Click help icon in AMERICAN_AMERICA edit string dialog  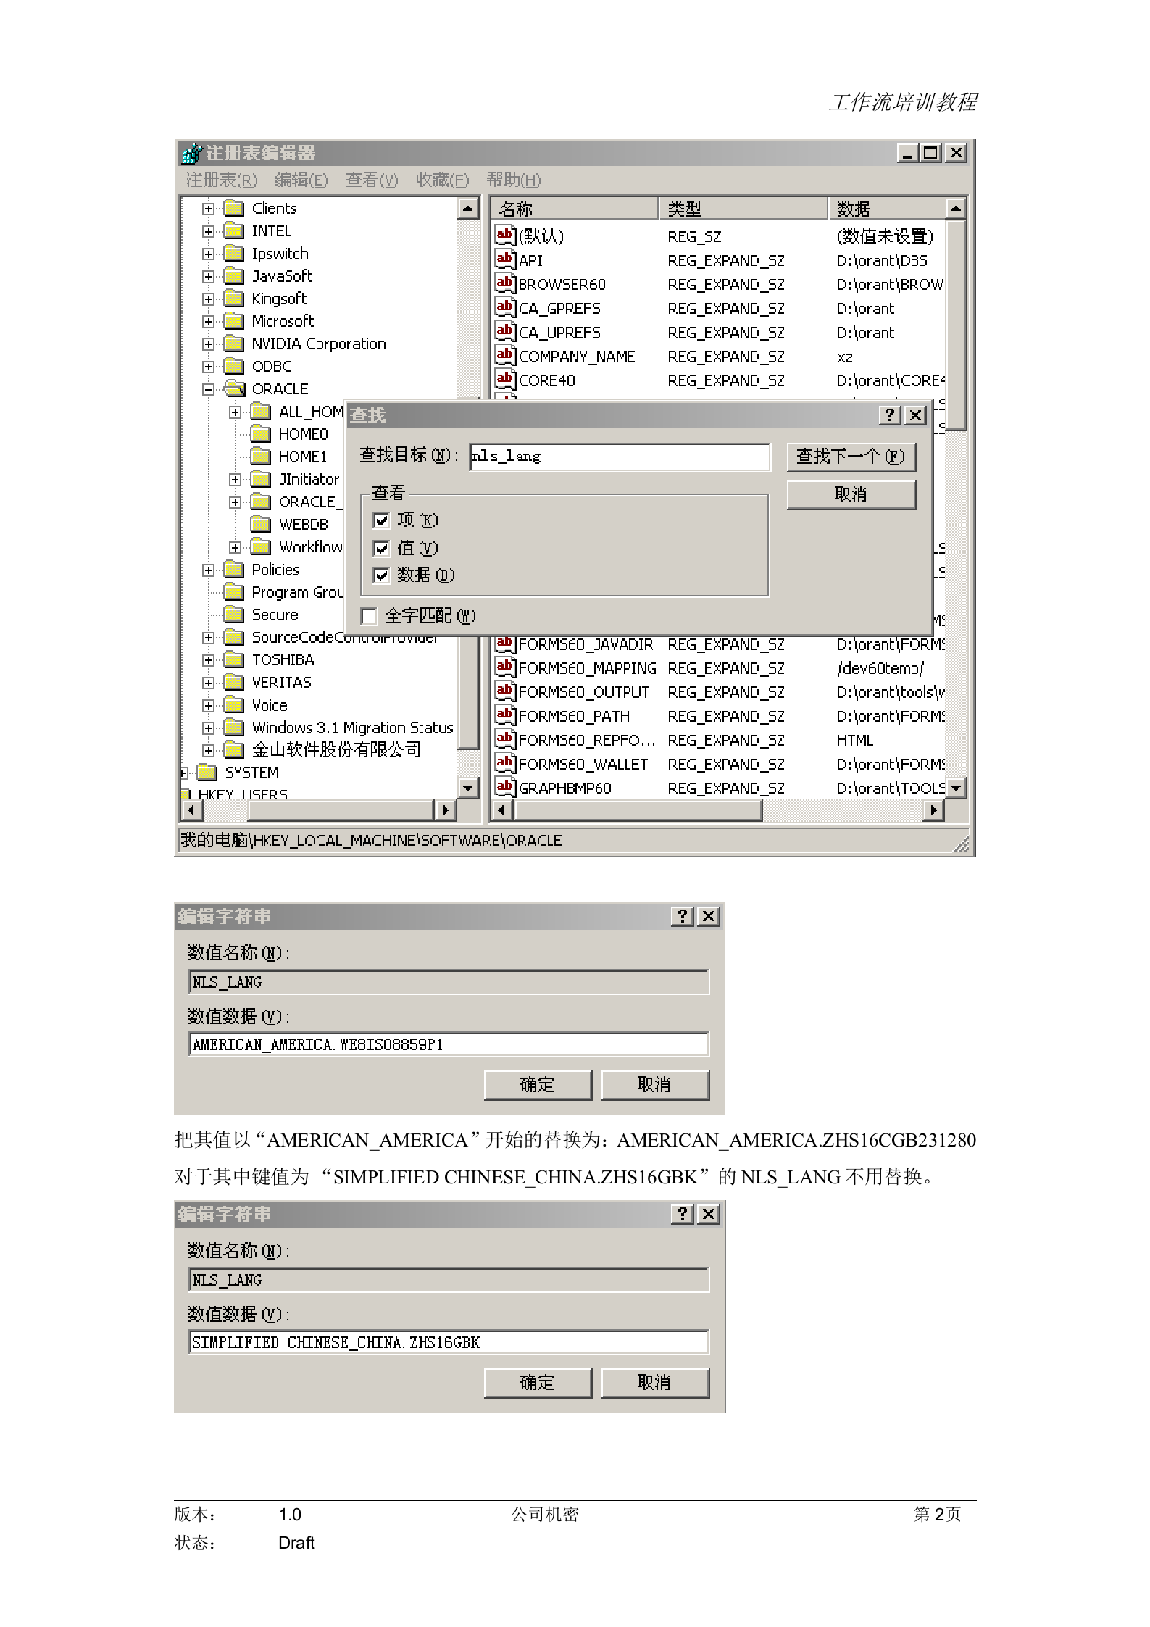683,917
